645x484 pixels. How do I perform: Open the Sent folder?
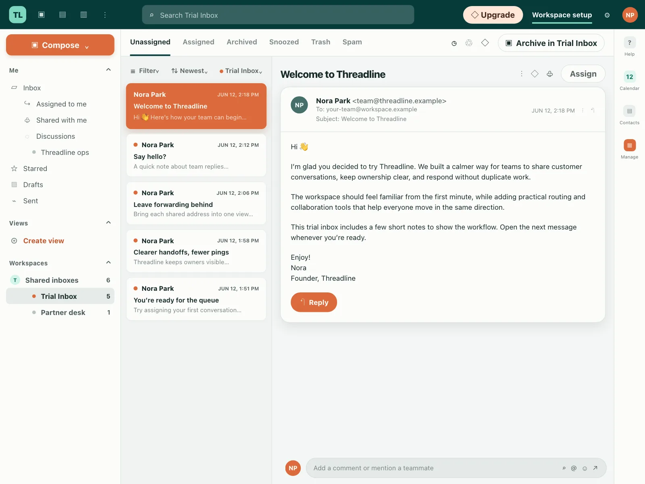pos(60,201)
